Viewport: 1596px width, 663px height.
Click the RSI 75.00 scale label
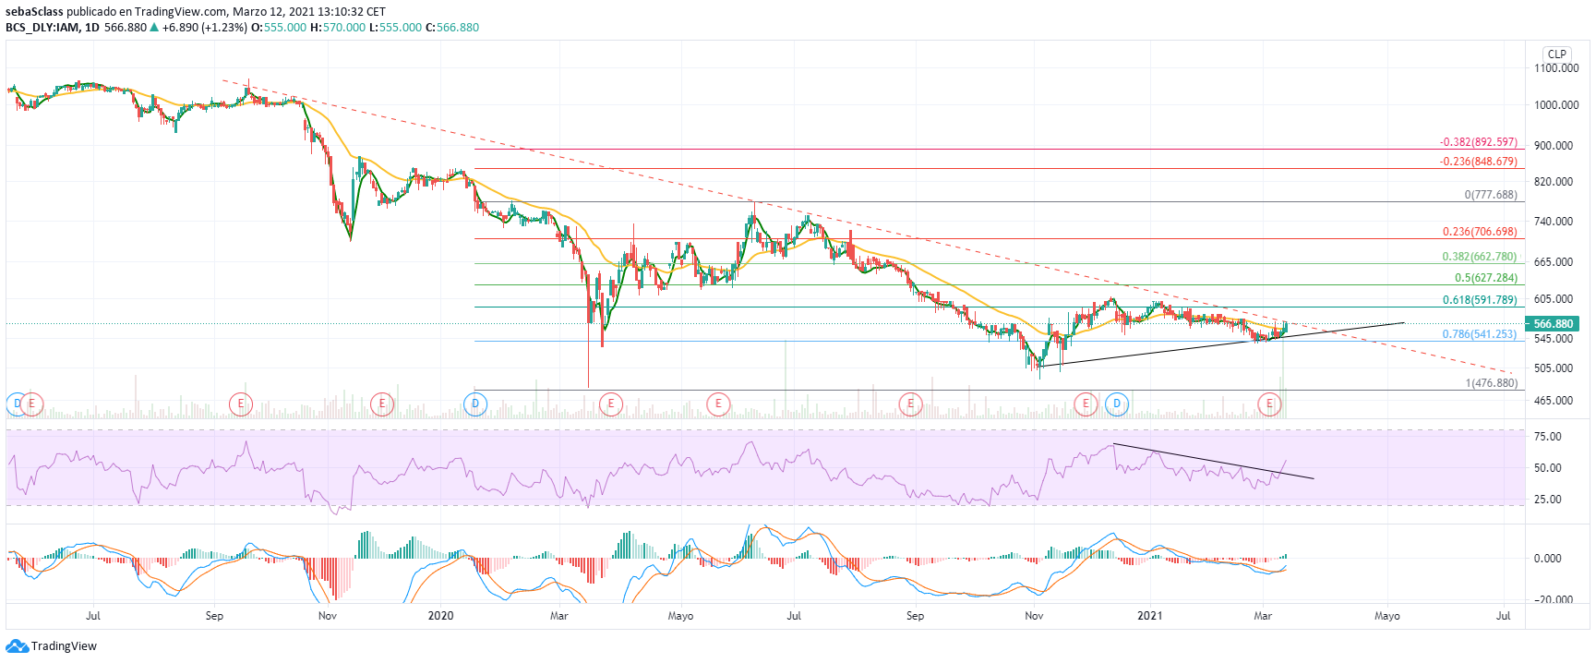1548,437
